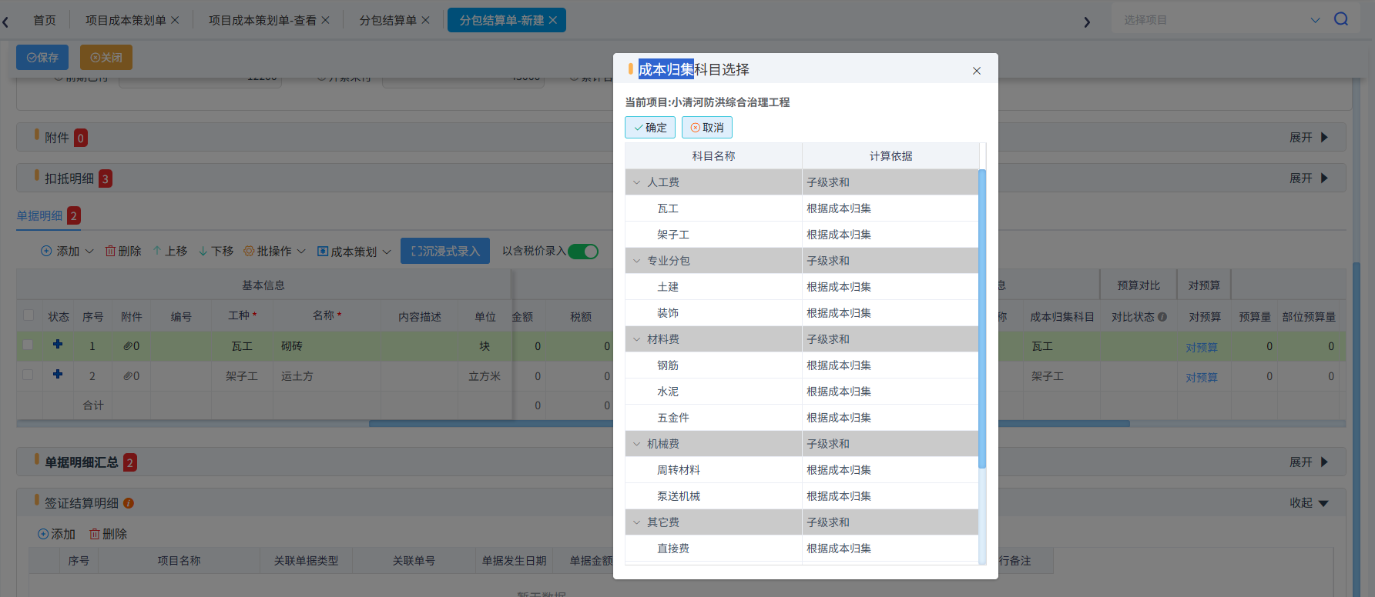The height and width of the screenshot is (597, 1375).
Task: Click the dialog's vertical scrollbar
Action: tap(982, 319)
